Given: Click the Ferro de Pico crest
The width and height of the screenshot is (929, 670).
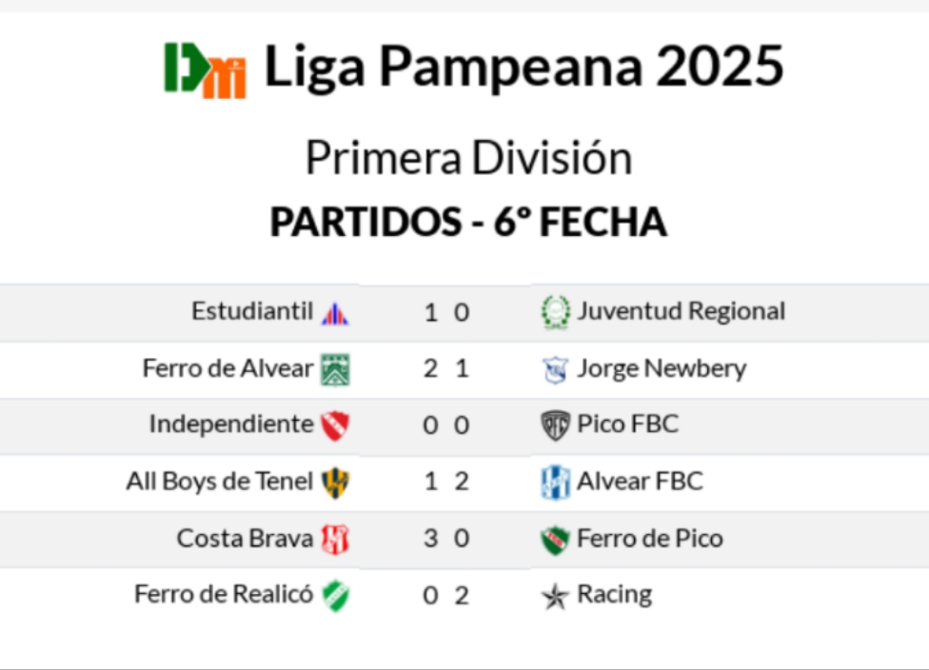Looking at the screenshot, I should [x=555, y=540].
